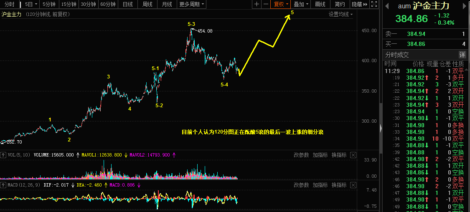Click the 沪金主力 chart title label

pos(12,14)
